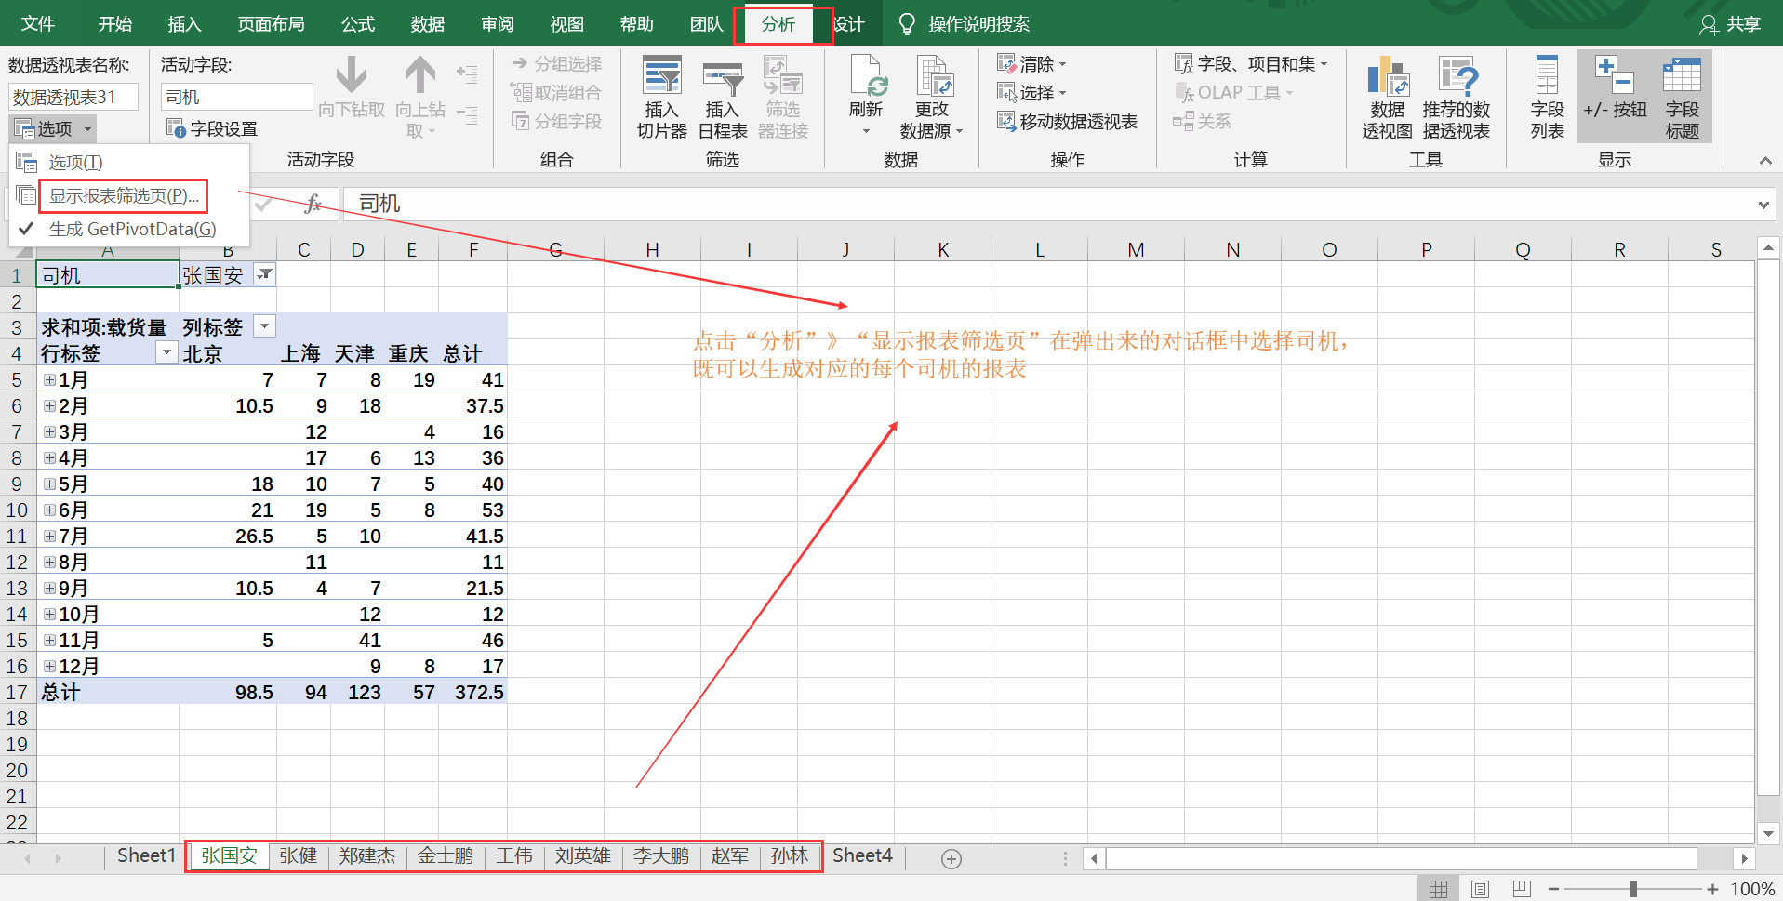Viewport: 1783px width, 901px height.
Task: Click the 数据透视表名称 input field
Action: (73, 96)
